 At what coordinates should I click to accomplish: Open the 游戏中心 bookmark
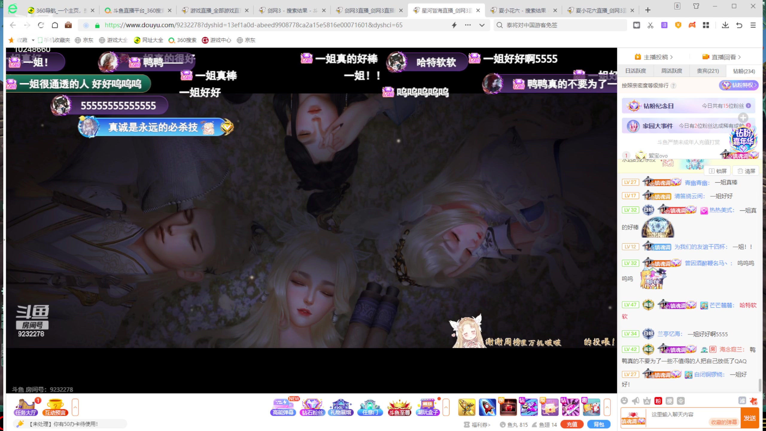[x=216, y=40]
